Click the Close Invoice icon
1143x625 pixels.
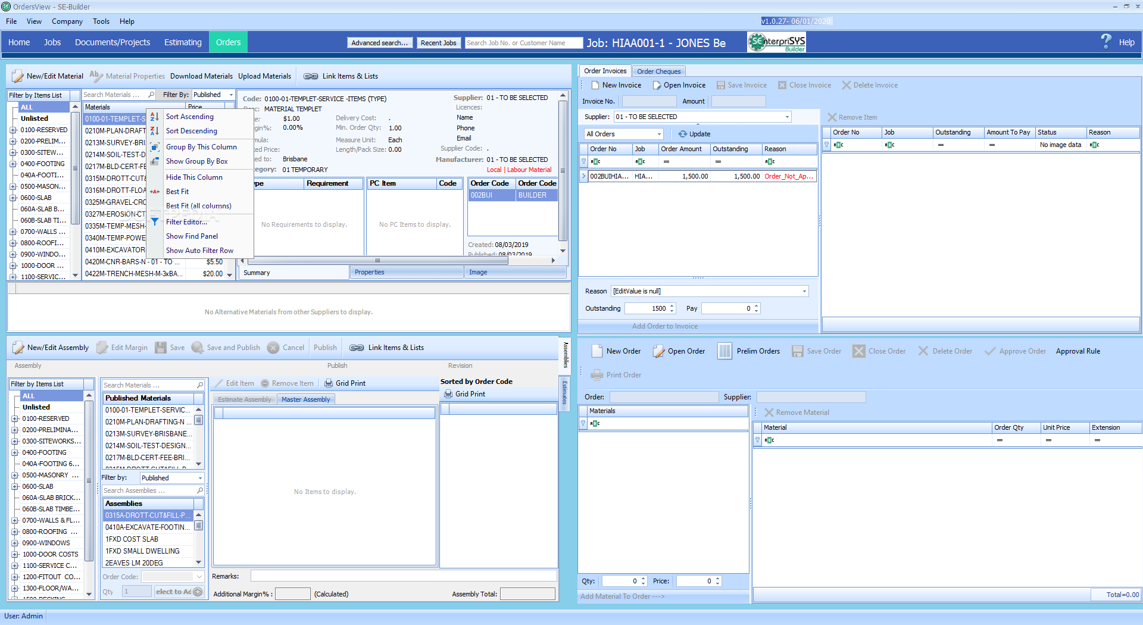pos(782,85)
